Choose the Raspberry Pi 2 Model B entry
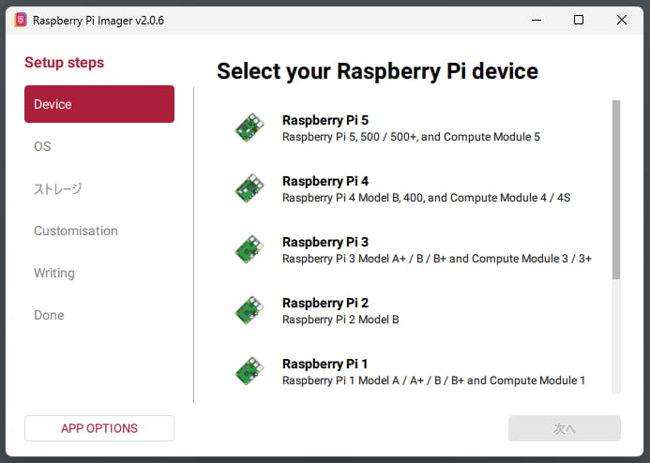The image size is (650, 463). pyautogui.click(x=340, y=311)
